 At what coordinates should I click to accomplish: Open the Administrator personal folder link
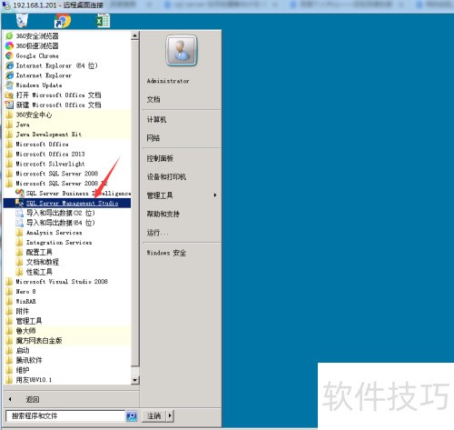tap(168, 81)
